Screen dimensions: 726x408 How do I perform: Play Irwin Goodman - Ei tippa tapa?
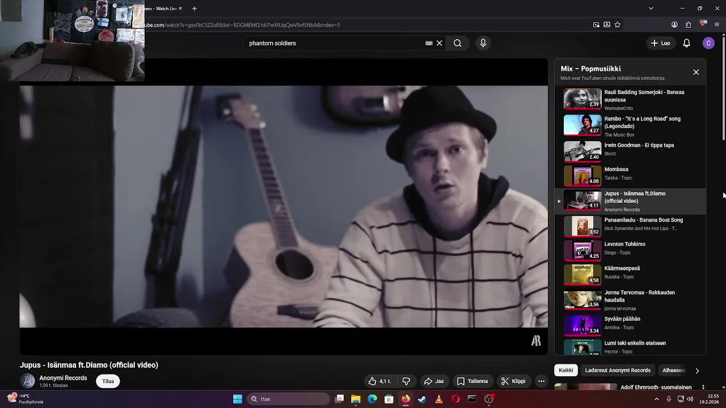click(630, 151)
